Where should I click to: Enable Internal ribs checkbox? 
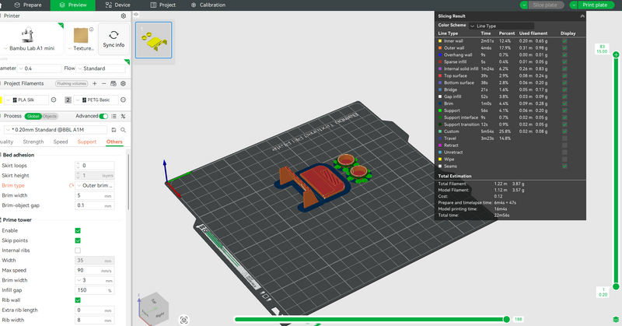[x=78, y=251]
